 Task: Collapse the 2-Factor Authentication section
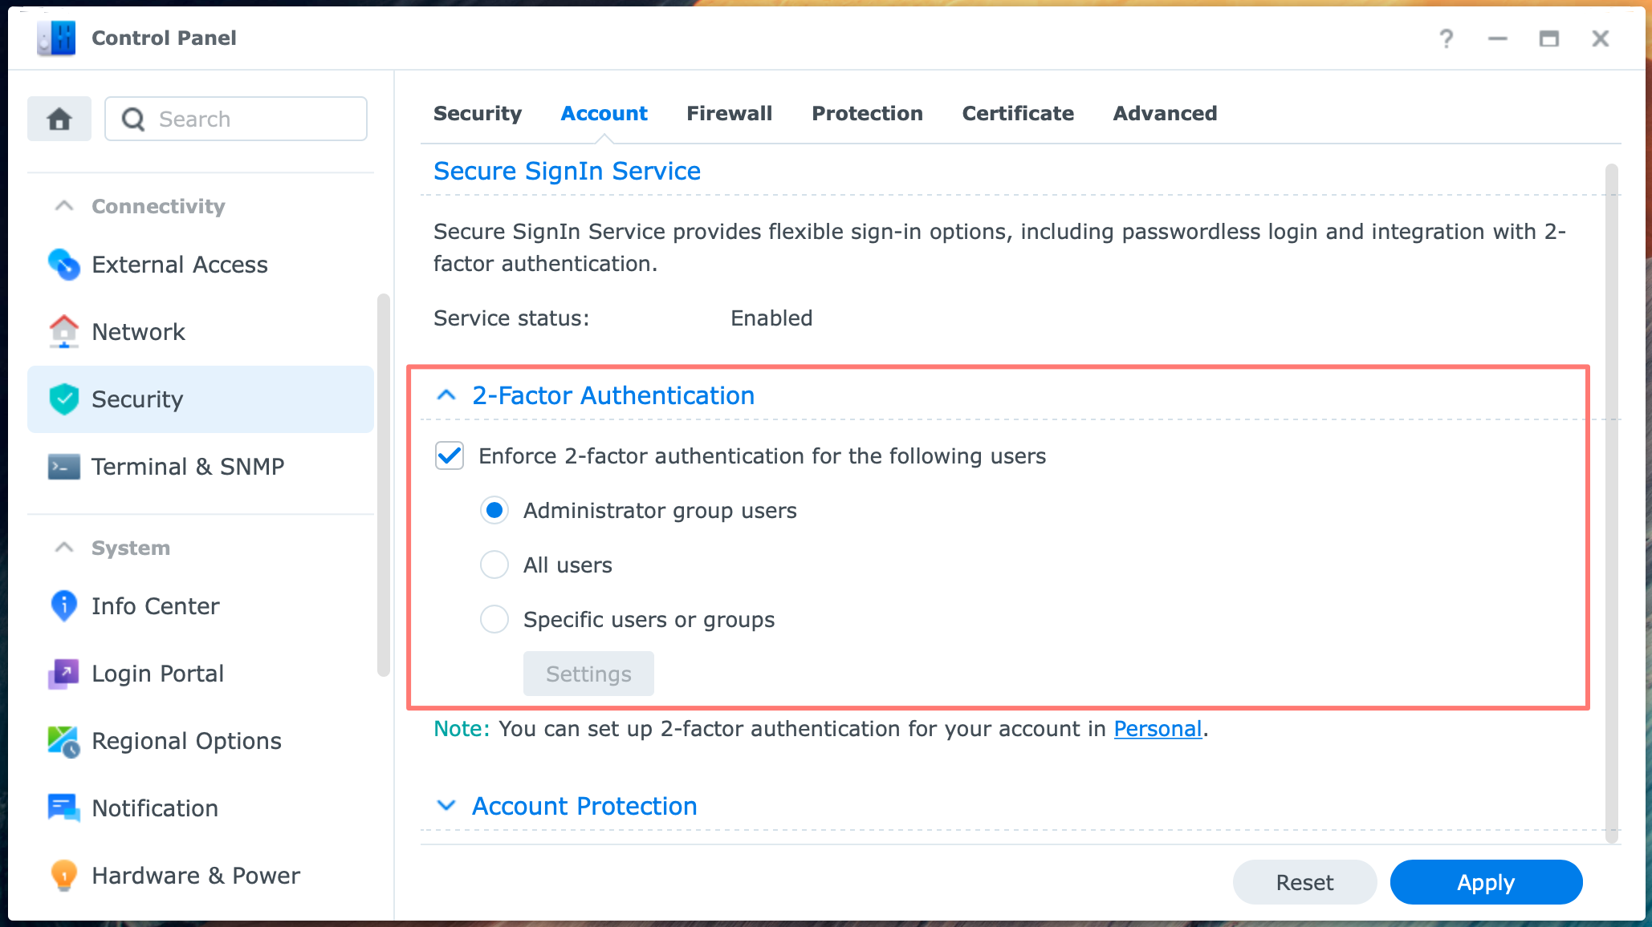pyautogui.click(x=446, y=395)
